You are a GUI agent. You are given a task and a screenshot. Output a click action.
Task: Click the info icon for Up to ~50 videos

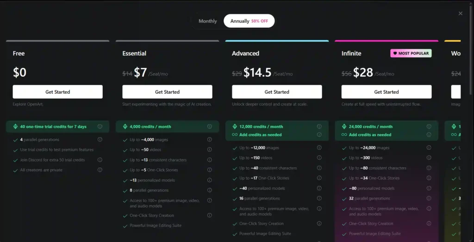point(210,149)
